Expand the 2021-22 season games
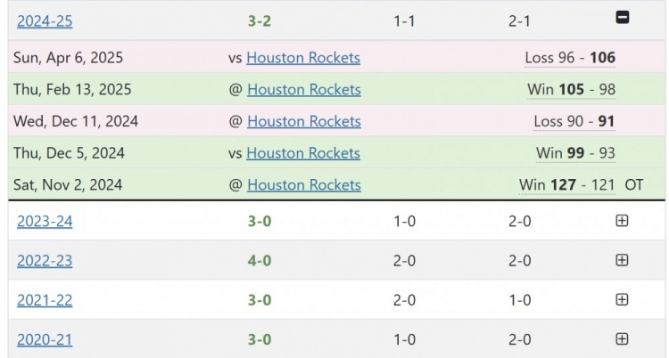The height and width of the screenshot is (358, 669). 622,300
